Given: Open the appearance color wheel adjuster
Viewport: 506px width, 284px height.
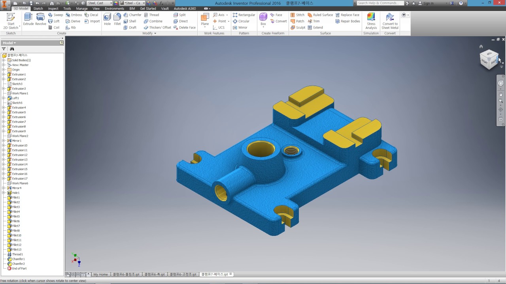Looking at the screenshot, I should [x=149, y=3].
